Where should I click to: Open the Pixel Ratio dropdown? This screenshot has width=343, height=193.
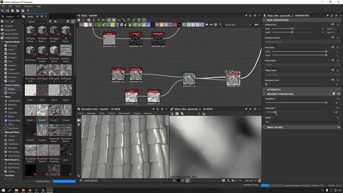click(302, 65)
